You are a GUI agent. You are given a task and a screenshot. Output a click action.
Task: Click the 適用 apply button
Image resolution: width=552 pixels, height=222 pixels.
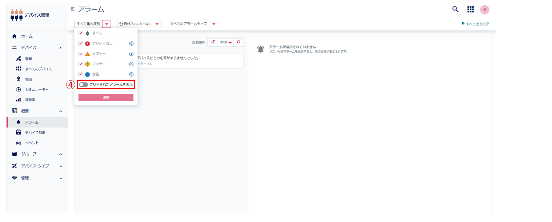(x=106, y=97)
